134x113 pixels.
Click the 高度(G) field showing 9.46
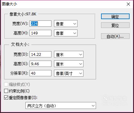40,64
